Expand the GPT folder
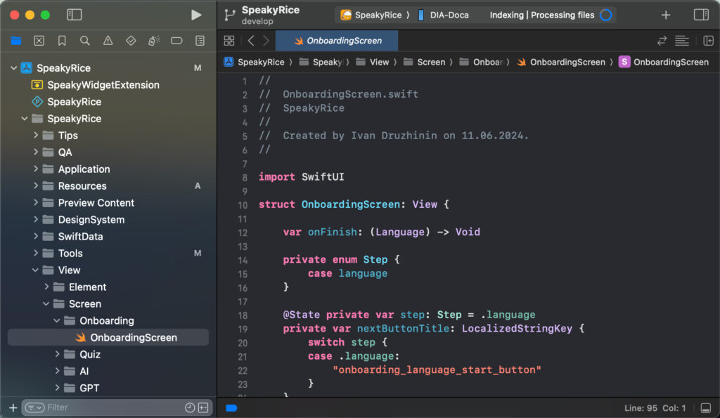720x418 pixels. (57, 388)
